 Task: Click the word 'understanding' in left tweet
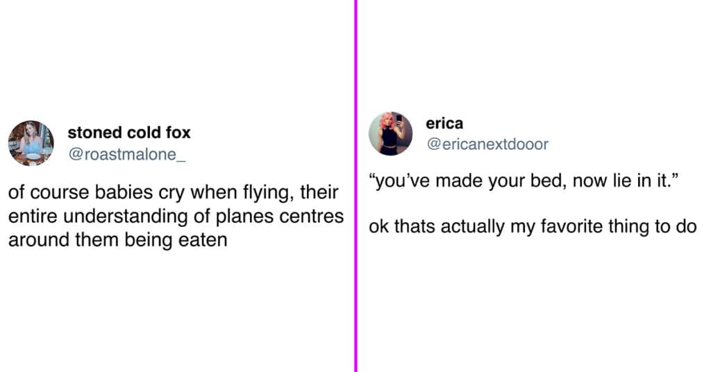[126, 216]
